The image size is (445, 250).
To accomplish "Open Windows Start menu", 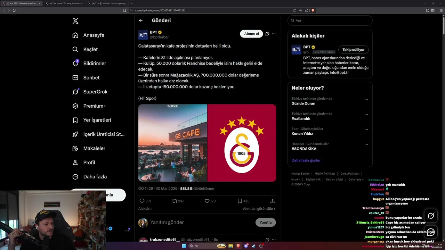I will tap(184, 246).
